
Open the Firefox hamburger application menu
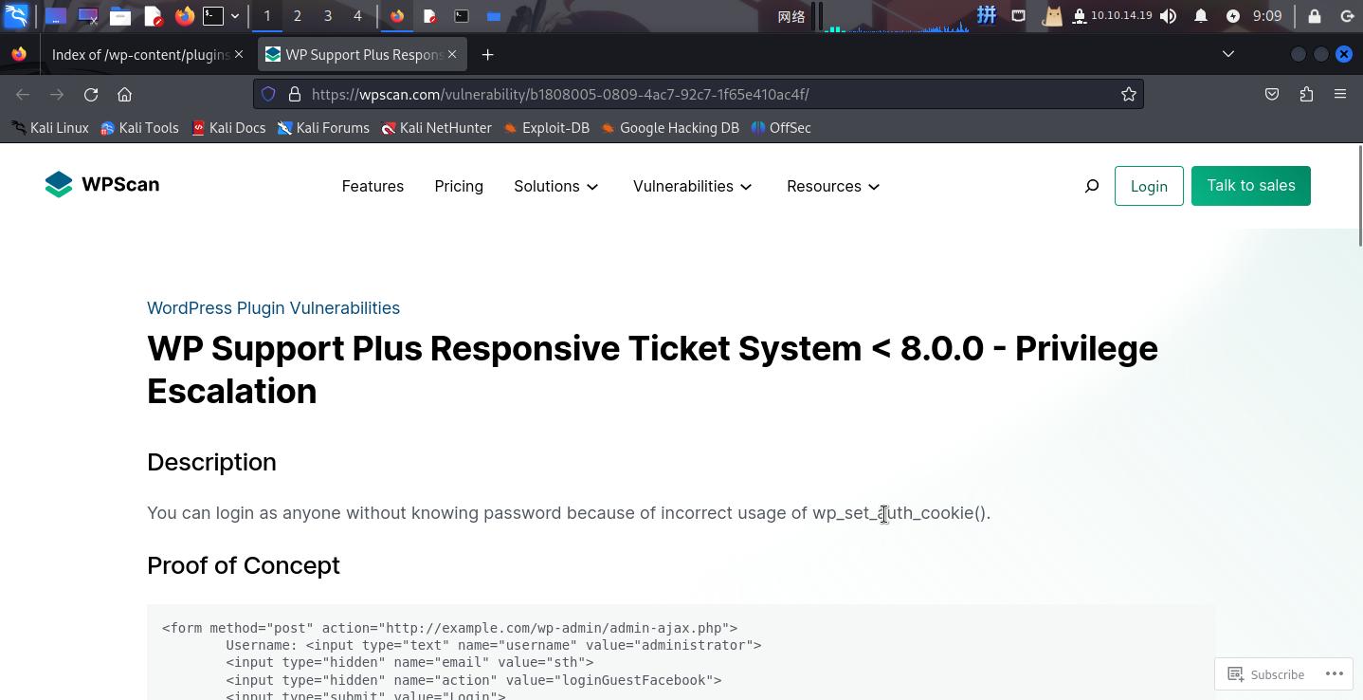click(1340, 94)
